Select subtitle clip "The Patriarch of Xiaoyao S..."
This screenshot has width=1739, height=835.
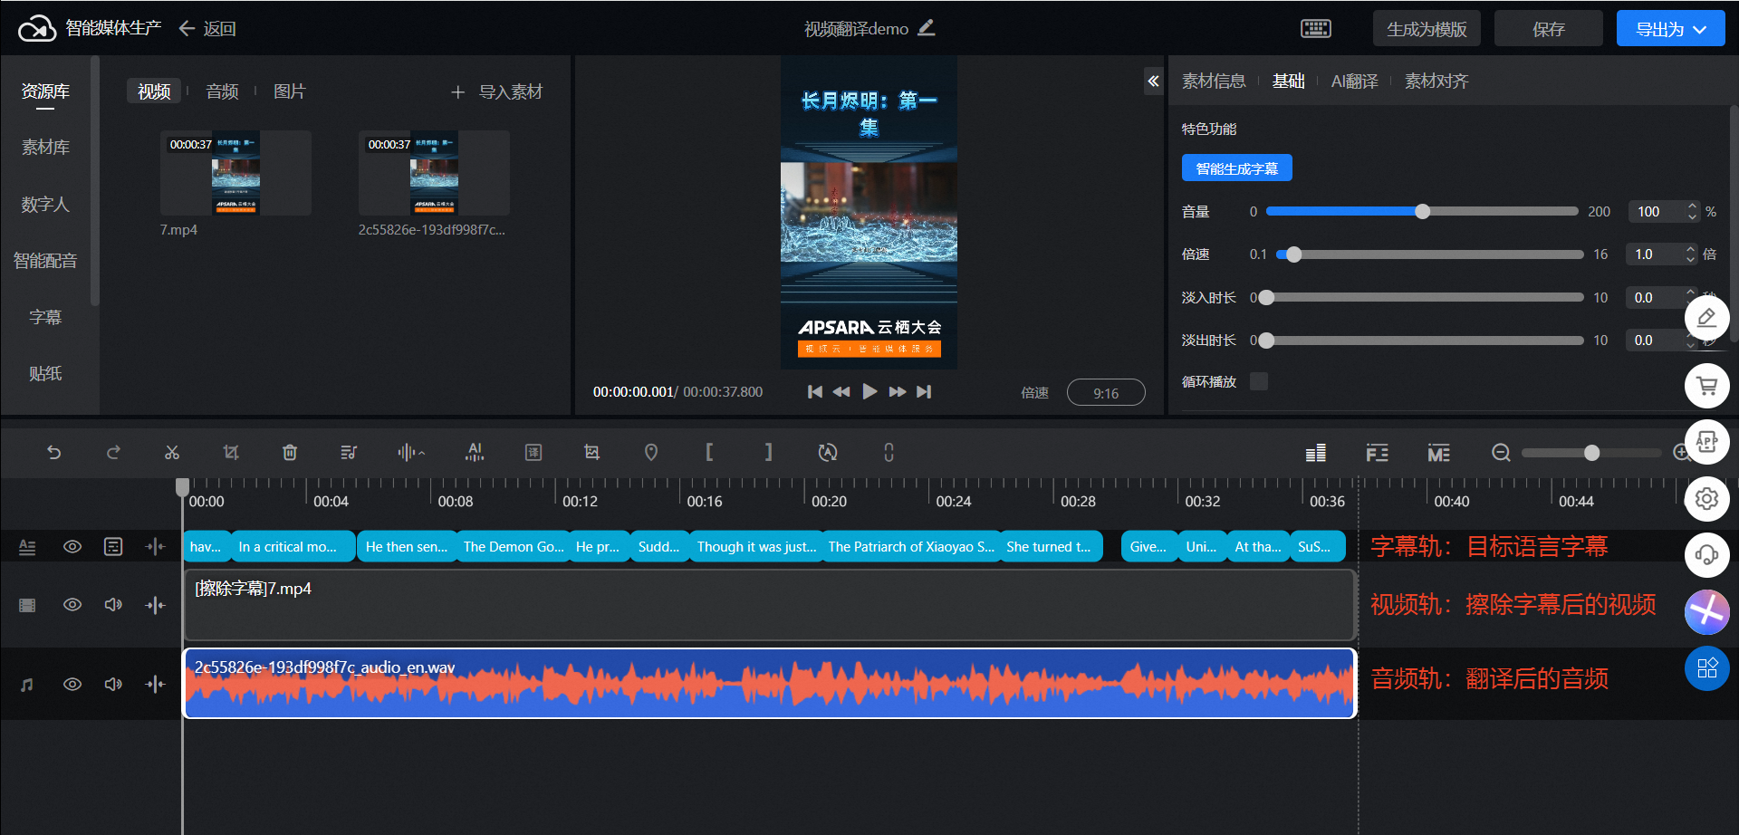pyautogui.click(x=911, y=547)
